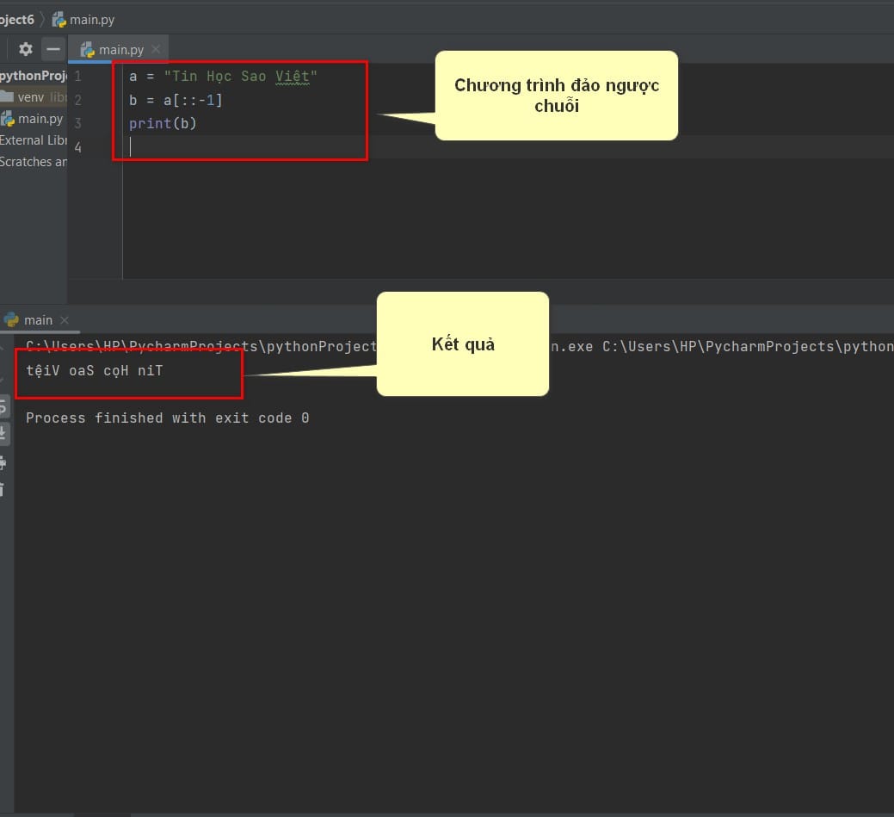Close the main.py editor tab
The image size is (894, 817).
point(156,50)
